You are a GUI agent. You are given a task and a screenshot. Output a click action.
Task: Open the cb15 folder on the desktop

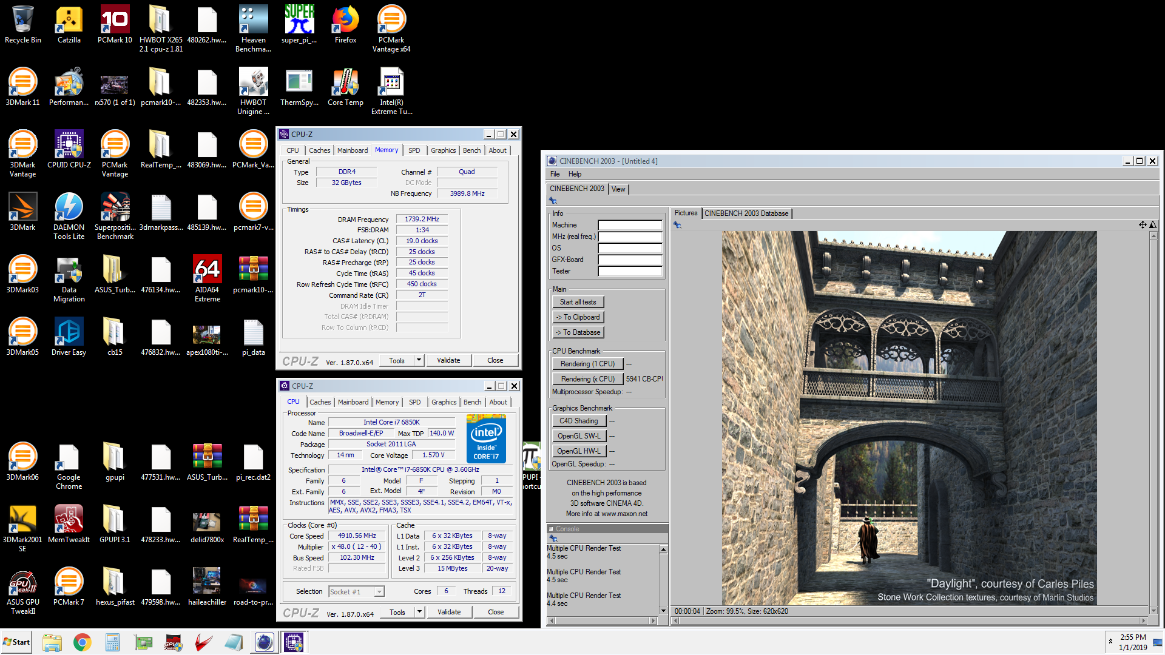coord(115,337)
